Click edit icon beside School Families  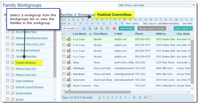12,93
